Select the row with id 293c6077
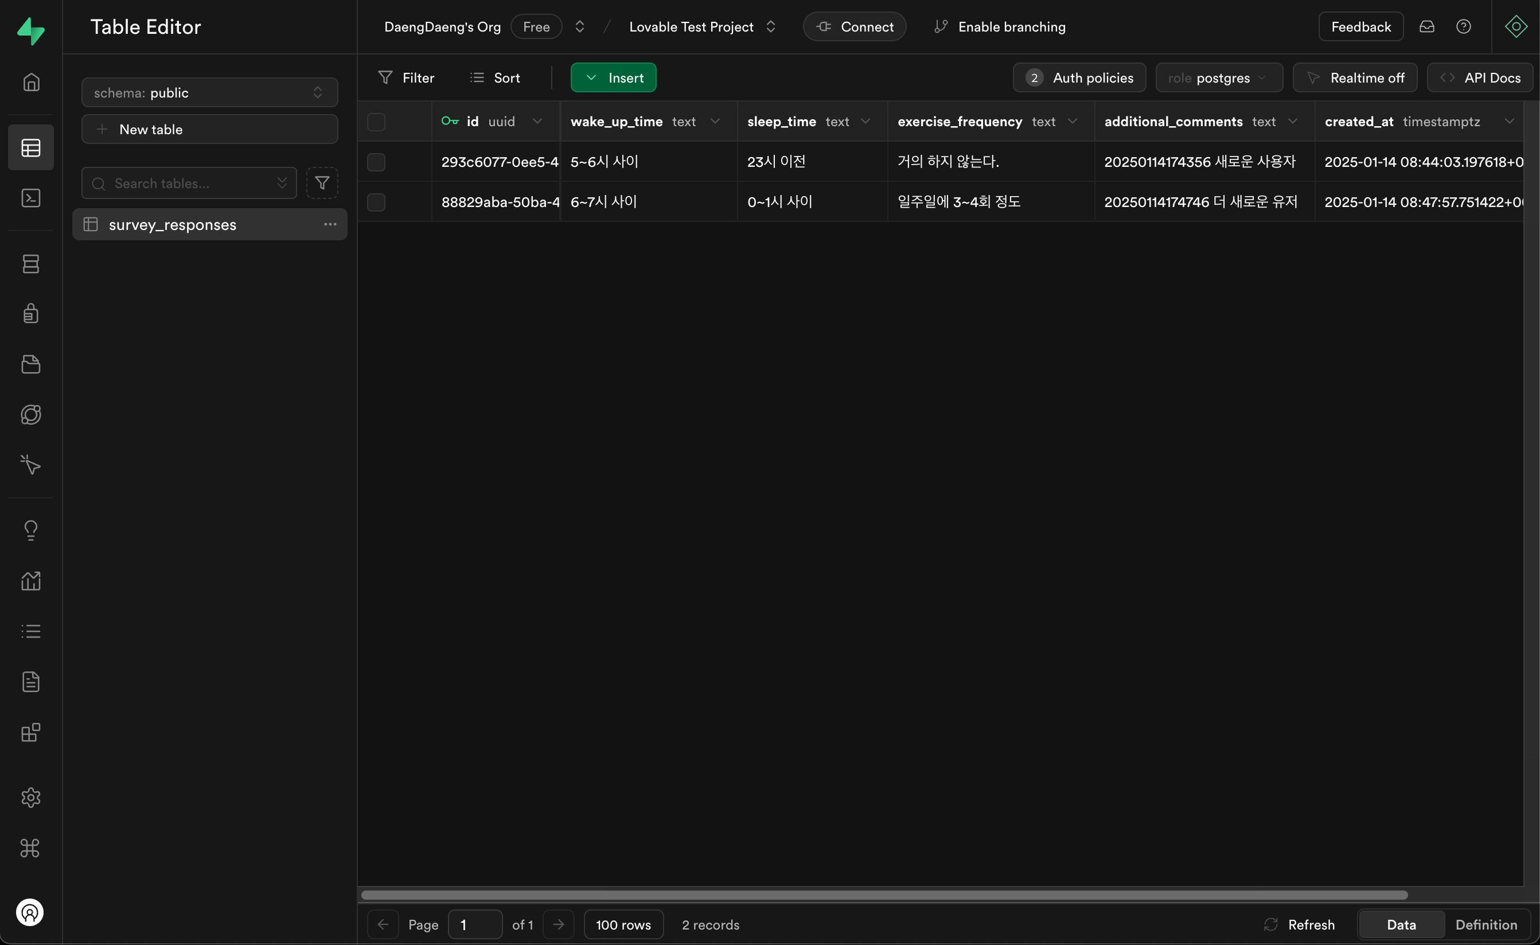 click(376, 162)
